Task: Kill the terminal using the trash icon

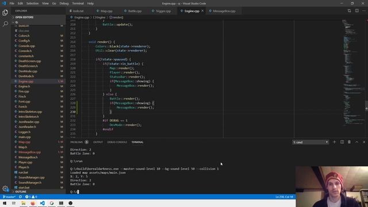Action: coord(349,142)
